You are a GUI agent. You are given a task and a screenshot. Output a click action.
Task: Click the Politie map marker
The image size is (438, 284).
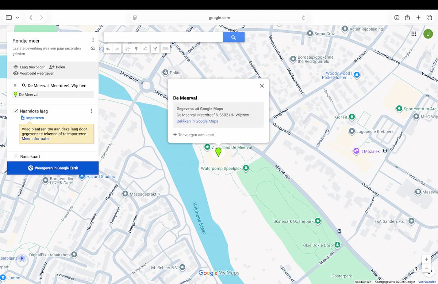click(x=165, y=72)
